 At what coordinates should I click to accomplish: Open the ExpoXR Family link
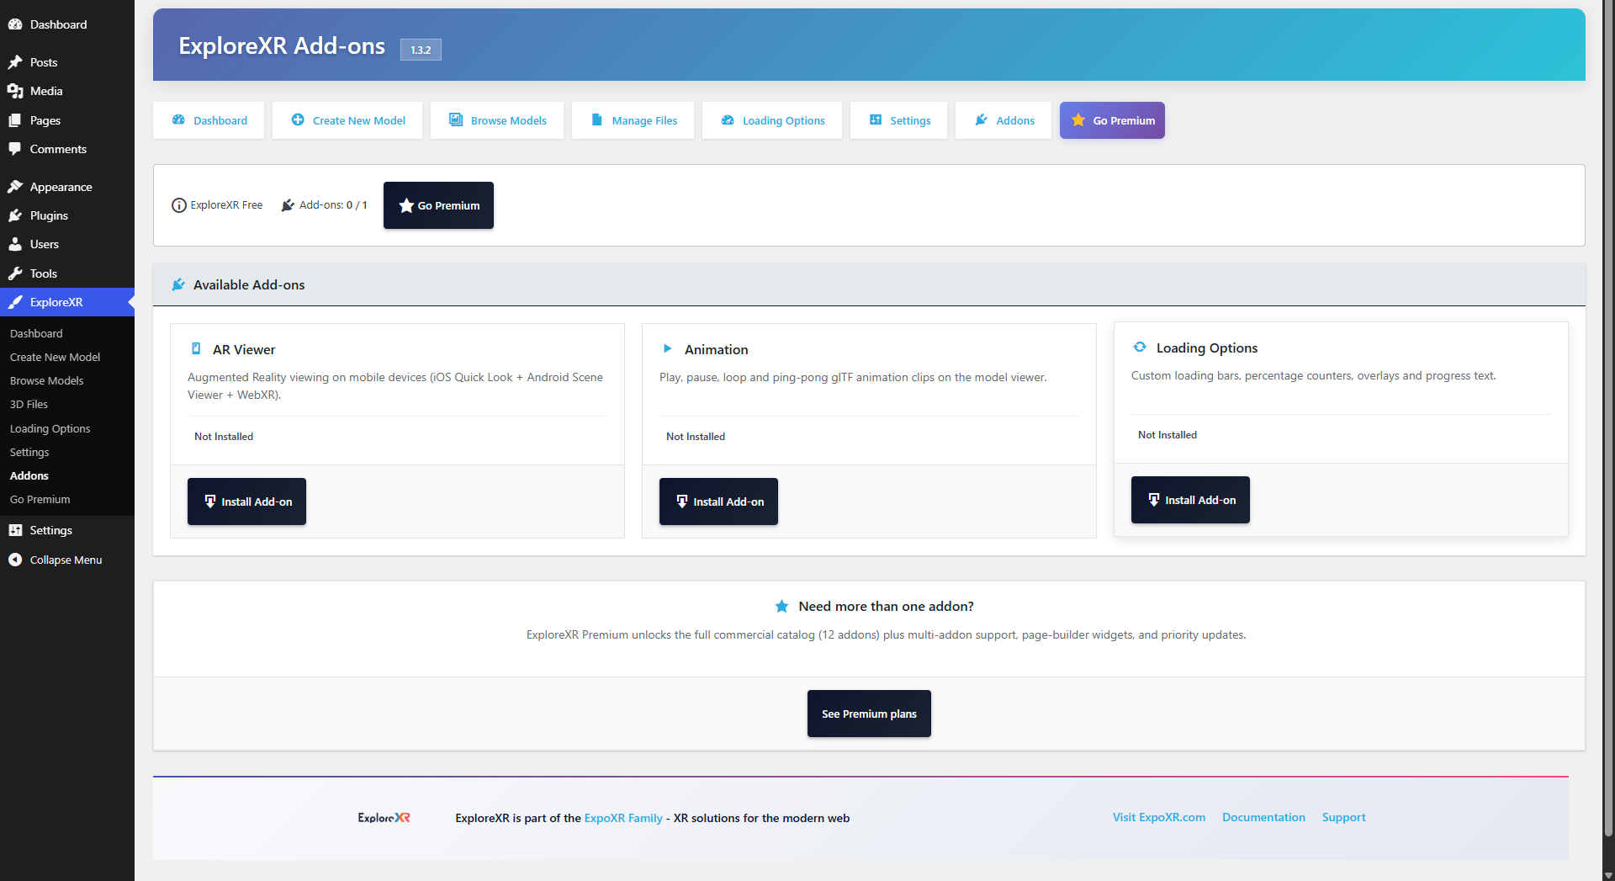click(x=623, y=818)
